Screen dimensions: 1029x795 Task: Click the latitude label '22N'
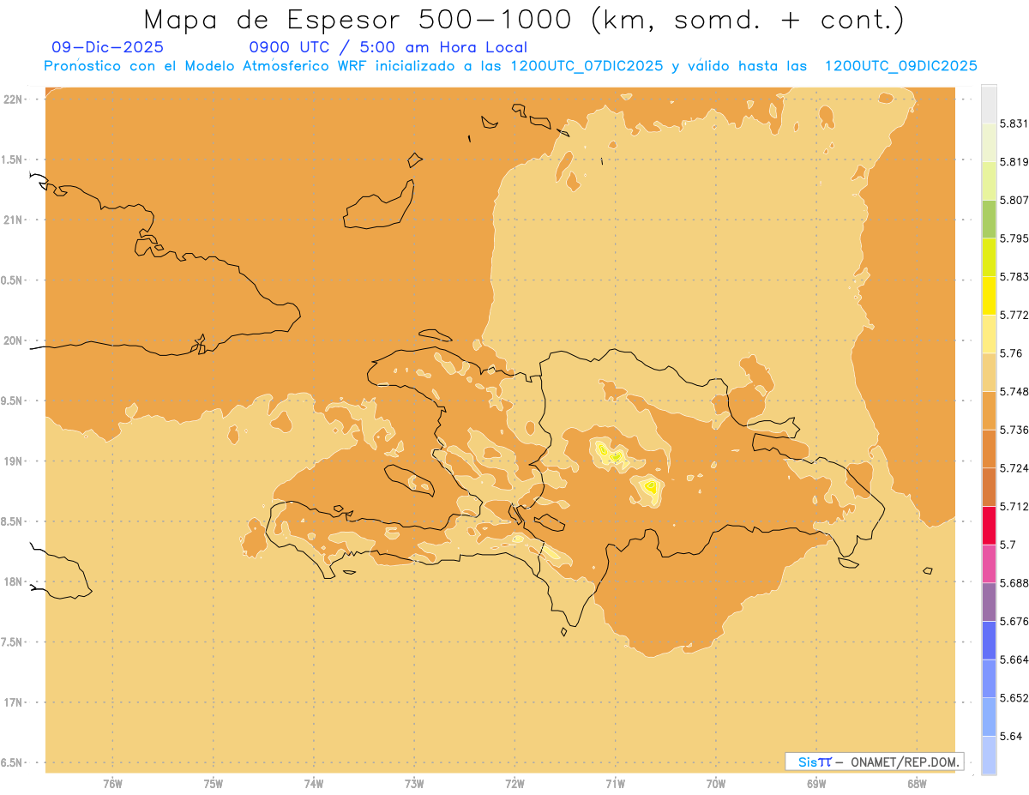12,99
